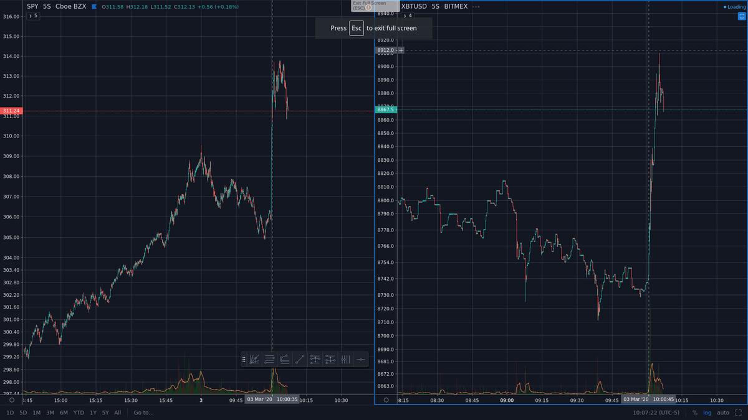Click the Loading status indicator

[734, 7]
